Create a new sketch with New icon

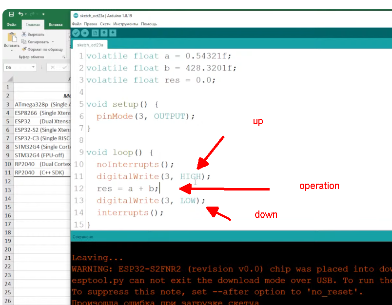pos(95,33)
